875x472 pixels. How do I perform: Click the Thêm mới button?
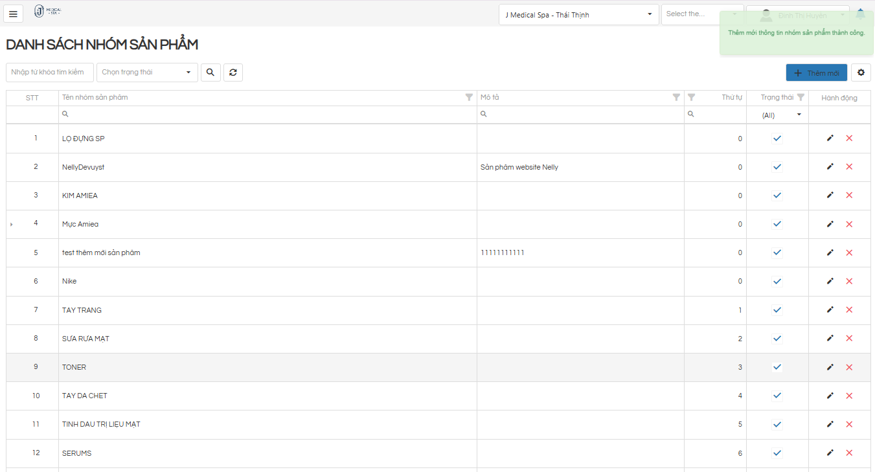pos(816,73)
